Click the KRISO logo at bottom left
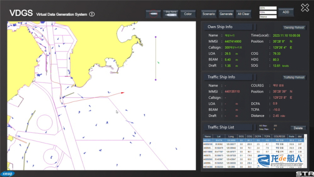The height and width of the screenshot is (177, 314). coord(7,174)
